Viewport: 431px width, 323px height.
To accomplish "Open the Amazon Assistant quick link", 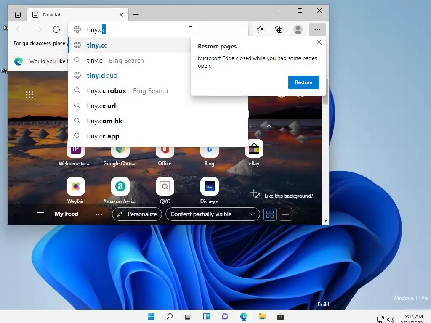I will tap(120, 191).
